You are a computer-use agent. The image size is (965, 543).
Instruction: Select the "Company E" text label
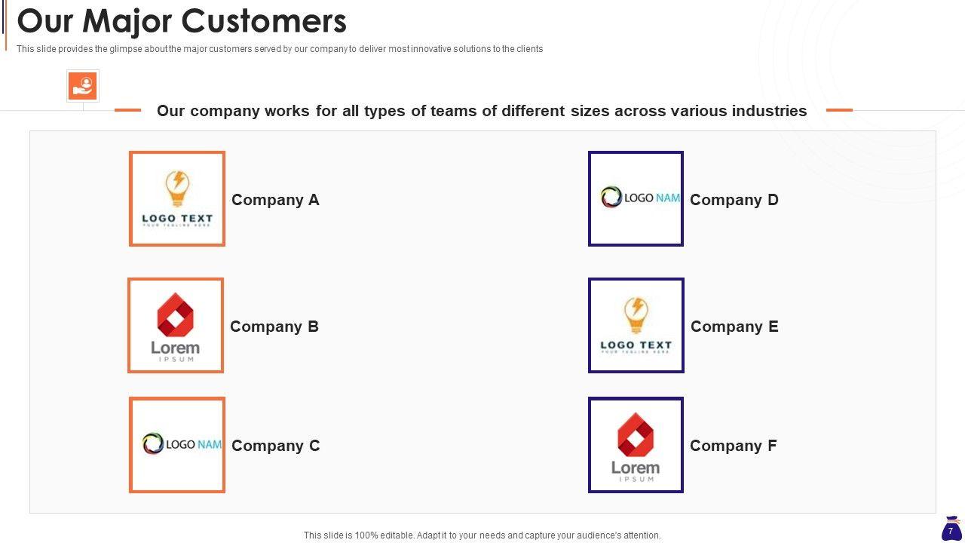(x=734, y=327)
